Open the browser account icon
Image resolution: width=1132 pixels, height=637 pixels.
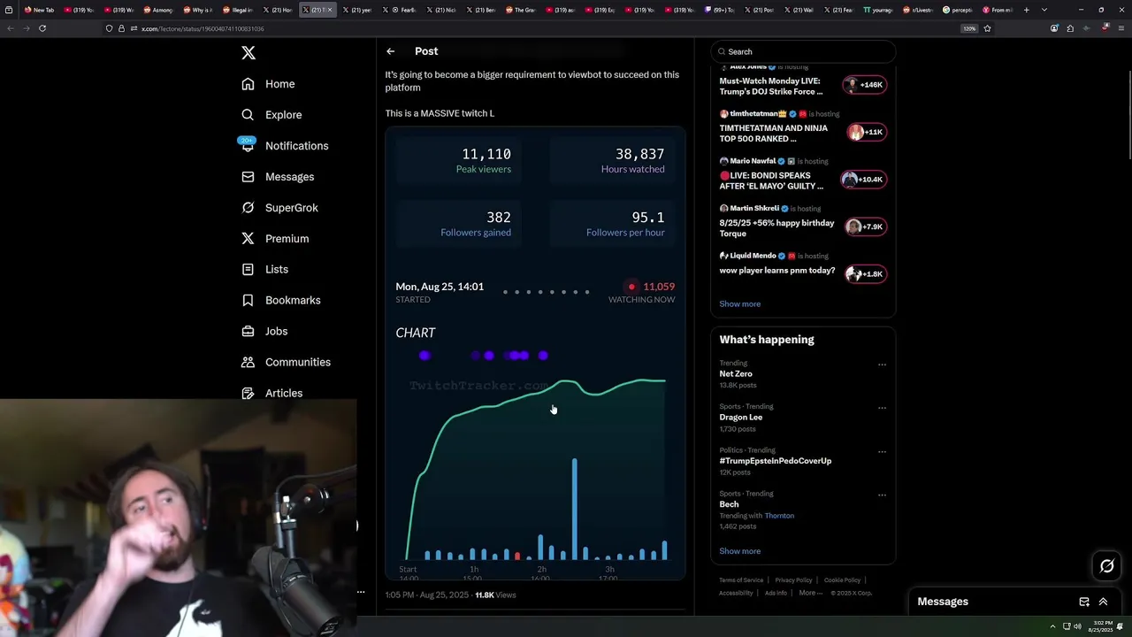[1054, 28]
